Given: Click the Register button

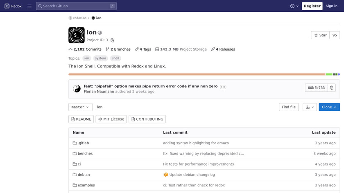Looking at the screenshot, I should (312, 6).
